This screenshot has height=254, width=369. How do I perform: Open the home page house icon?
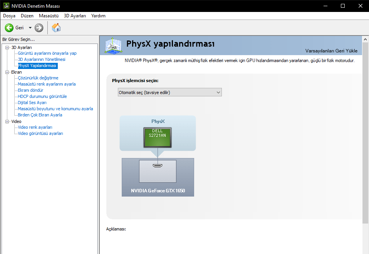pos(56,27)
